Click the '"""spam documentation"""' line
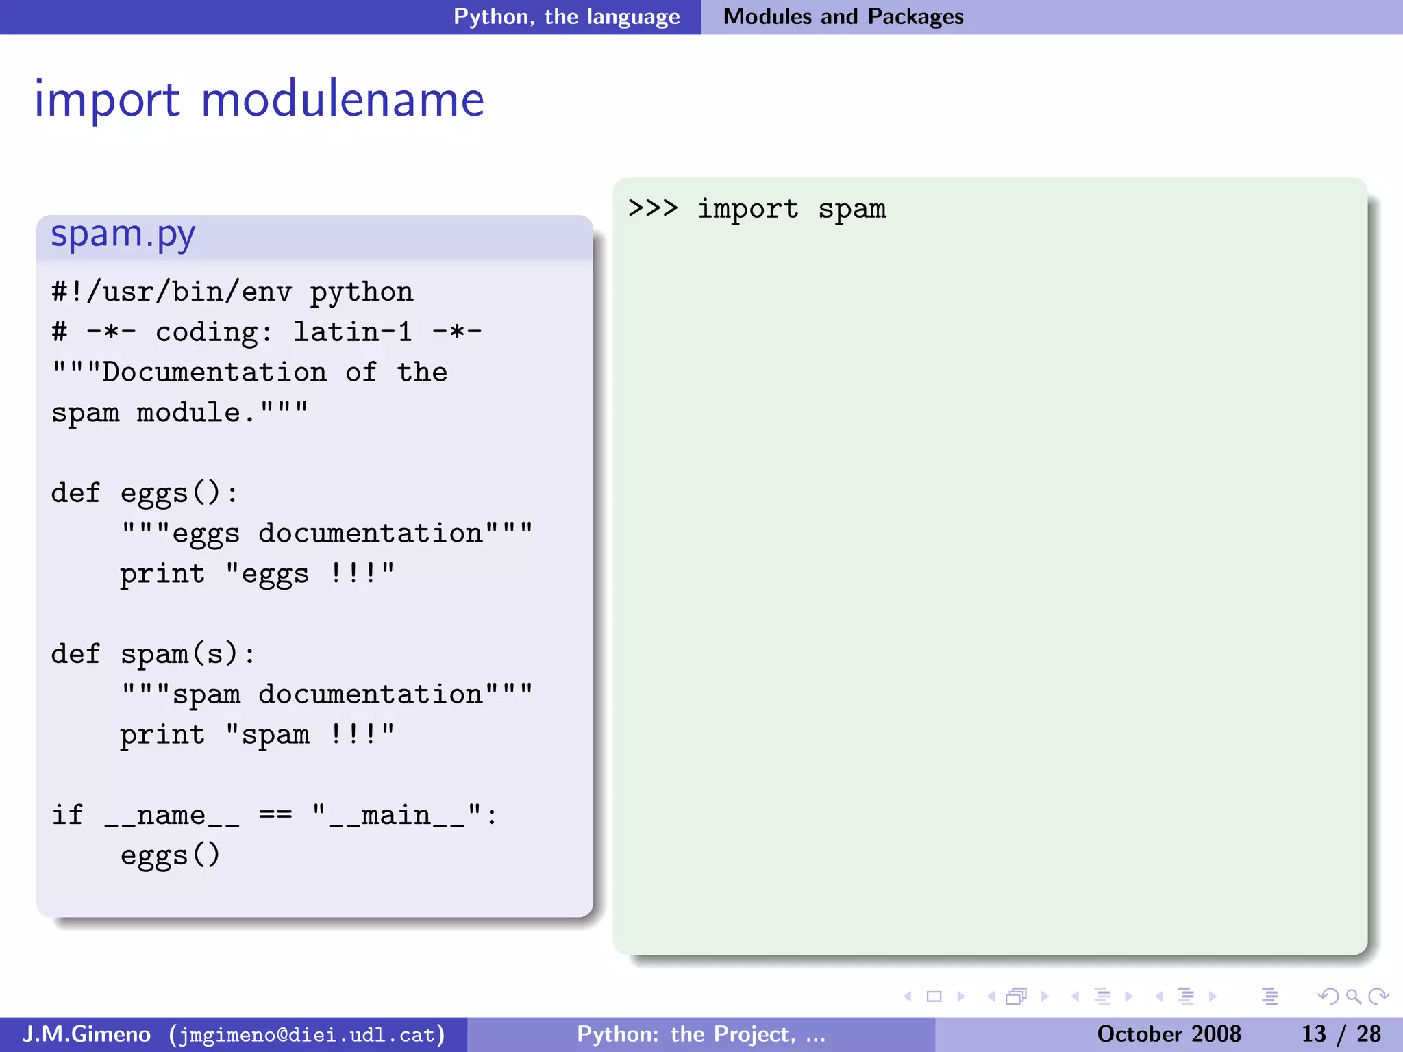Viewport: 1403px width, 1052px height. pos(327,694)
